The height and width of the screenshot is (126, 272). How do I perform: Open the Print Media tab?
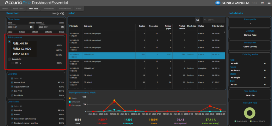tap(49, 8)
